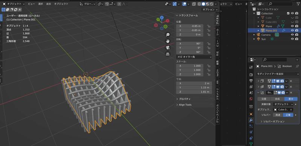Select rendered viewport shading
Viewport: 301px width, 146px height.
(x=211, y=4)
